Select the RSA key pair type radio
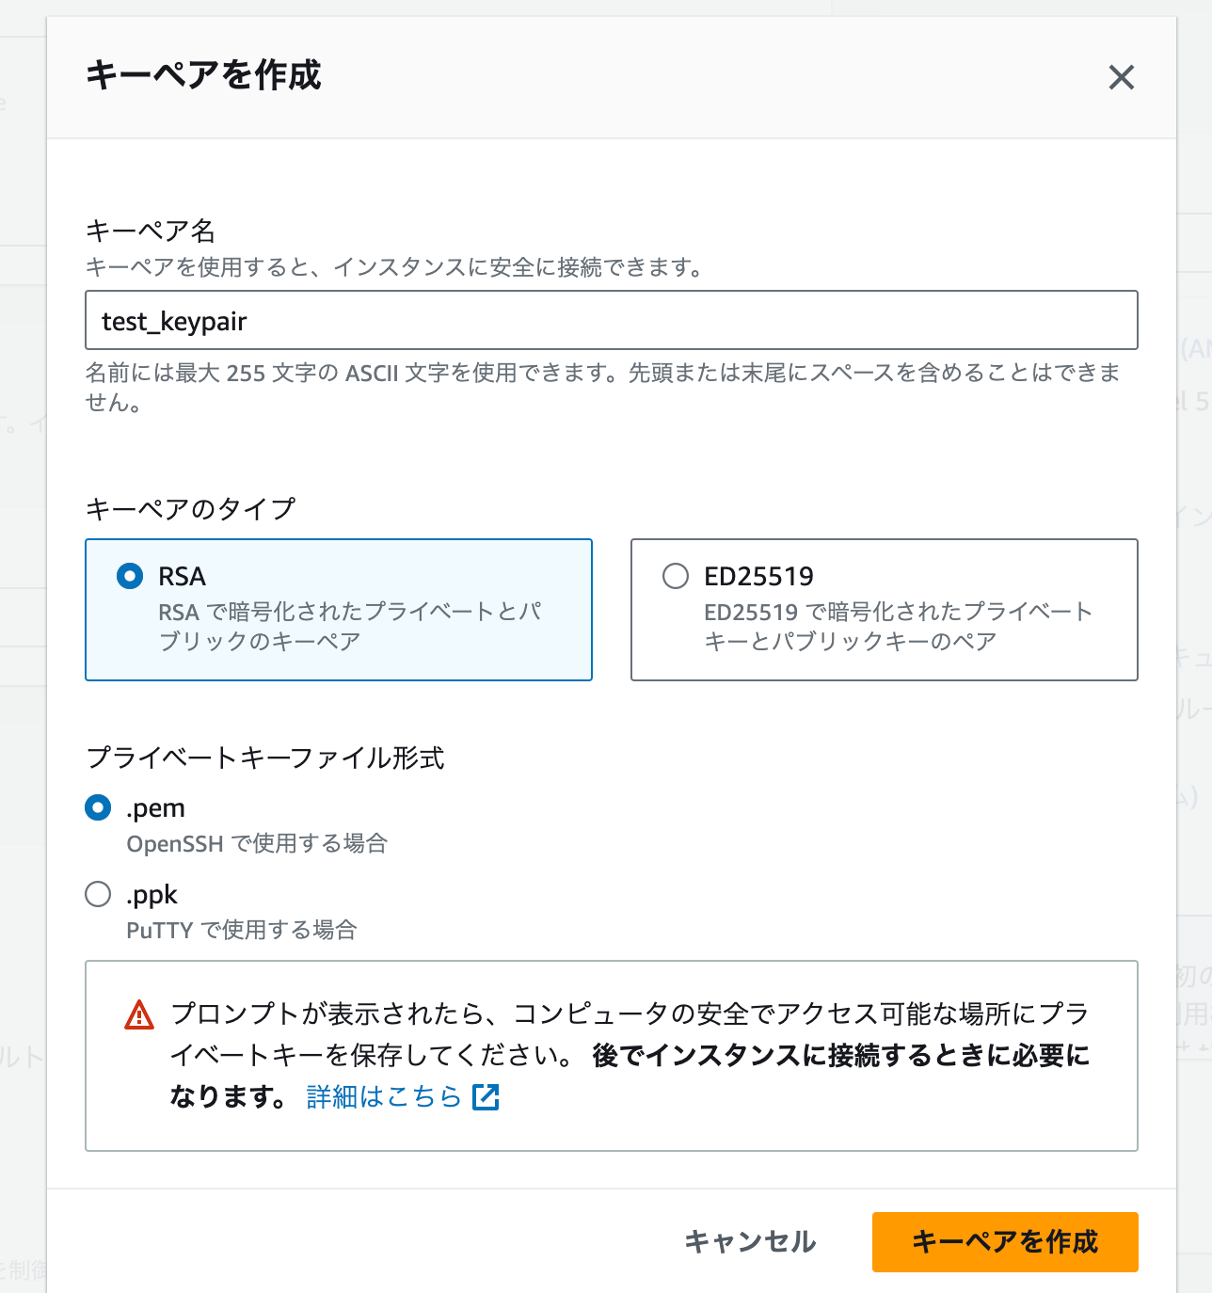Viewport: 1212px width, 1293px height. point(130,576)
